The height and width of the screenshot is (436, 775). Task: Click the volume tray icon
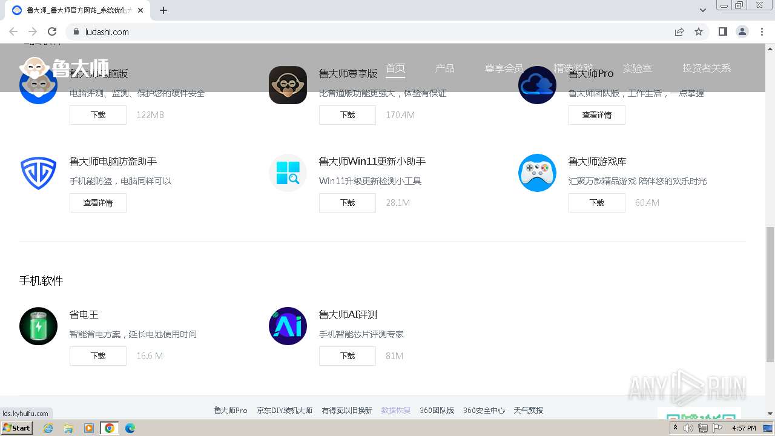688,428
